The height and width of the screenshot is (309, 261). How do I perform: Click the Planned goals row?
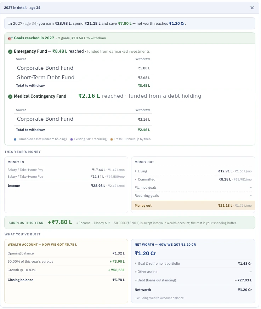tap(193, 187)
